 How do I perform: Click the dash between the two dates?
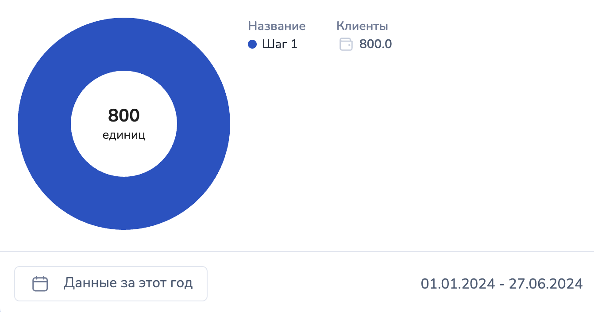(x=501, y=284)
